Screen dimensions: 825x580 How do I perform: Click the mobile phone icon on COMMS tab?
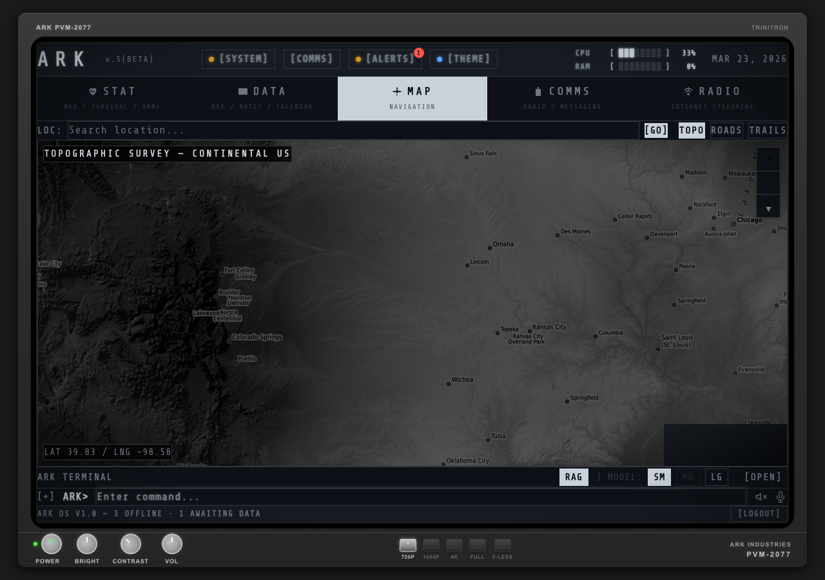coord(539,91)
